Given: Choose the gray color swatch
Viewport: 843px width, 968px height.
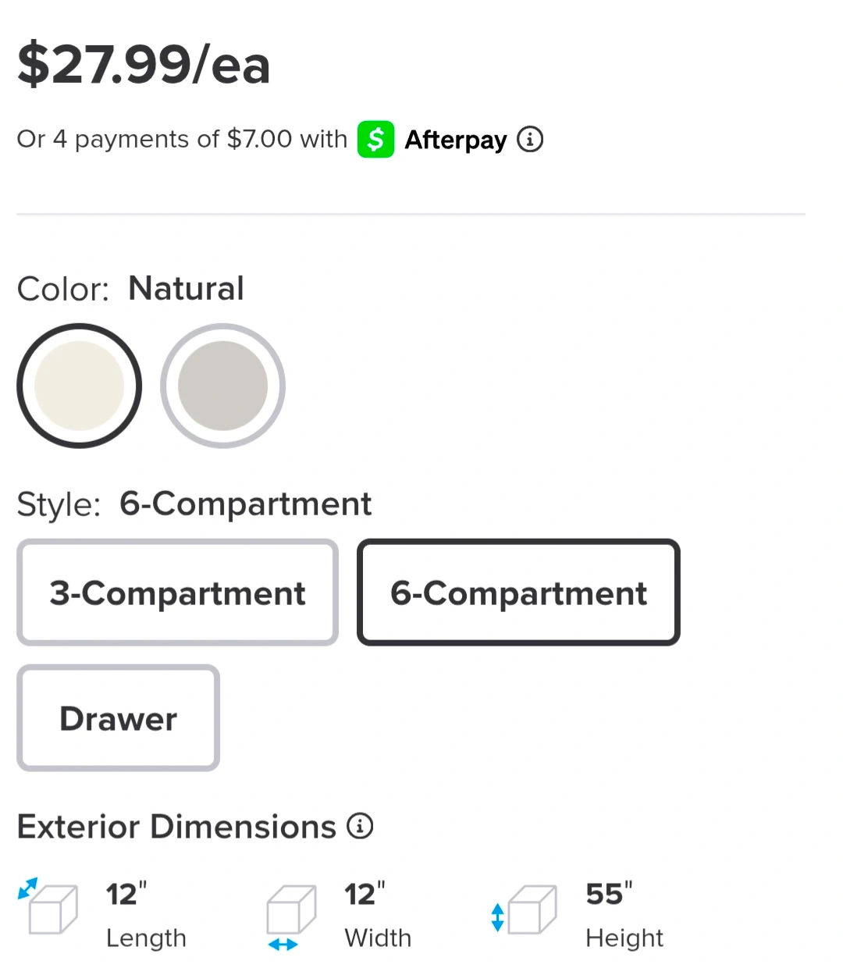Looking at the screenshot, I should pyautogui.click(x=222, y=386).
